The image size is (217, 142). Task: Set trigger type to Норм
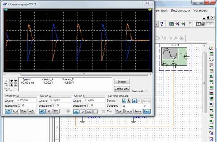[x=128, y=111]
